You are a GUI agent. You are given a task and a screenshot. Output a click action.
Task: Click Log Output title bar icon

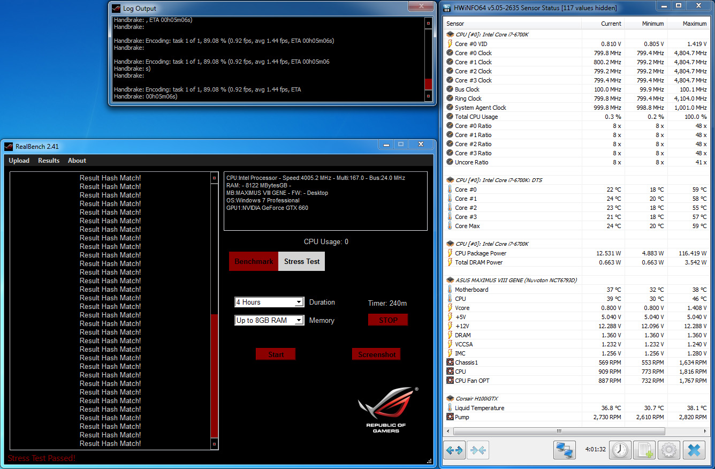117,8
